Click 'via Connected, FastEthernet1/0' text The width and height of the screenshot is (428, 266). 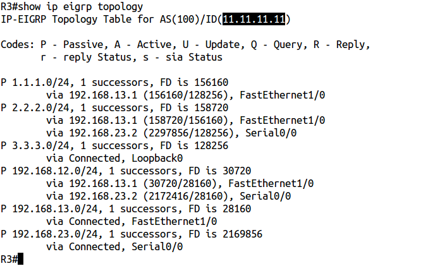click(x=131, y=221)
